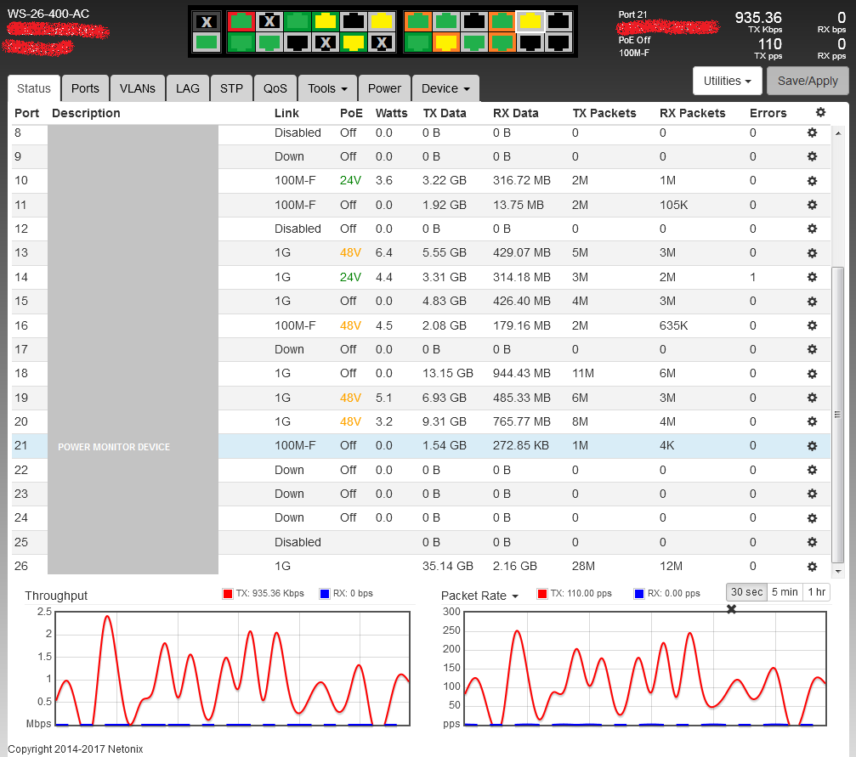This screenshot has width=856, height=757.
Task: Set the graph range to 1 hr
Action: [x=816, y=592]
